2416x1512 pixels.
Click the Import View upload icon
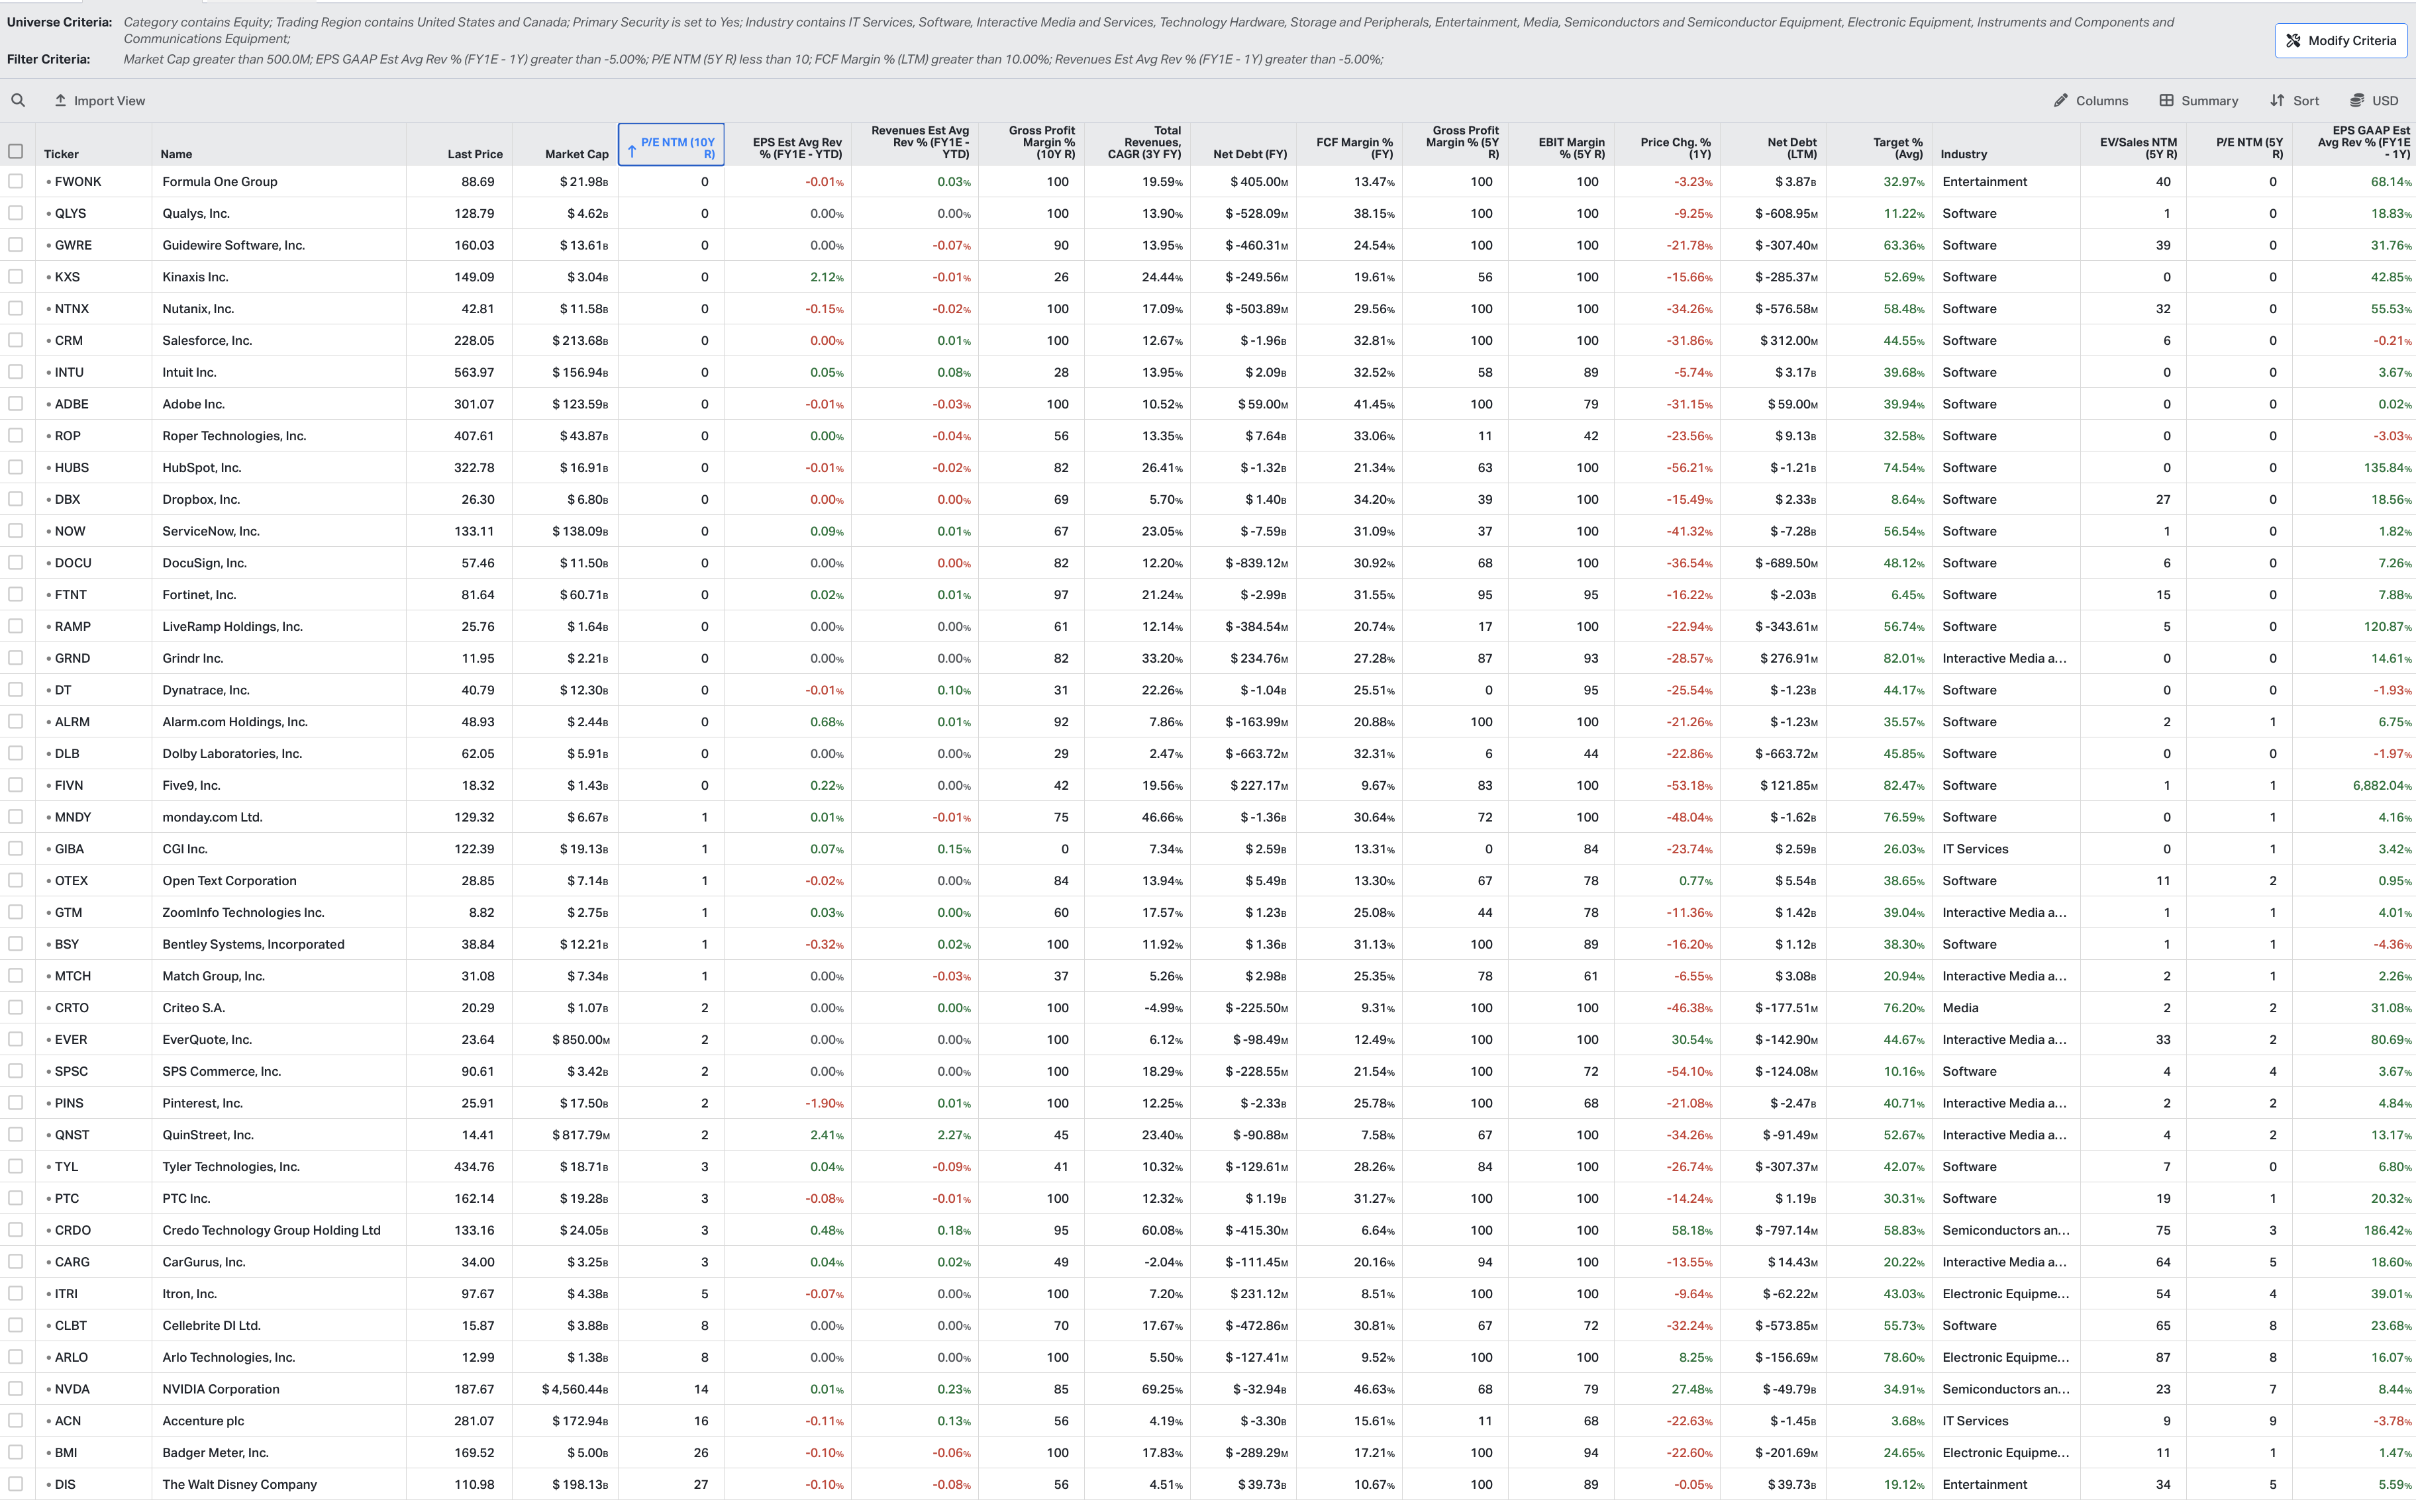pyautogui.click(x=60, y=100)
